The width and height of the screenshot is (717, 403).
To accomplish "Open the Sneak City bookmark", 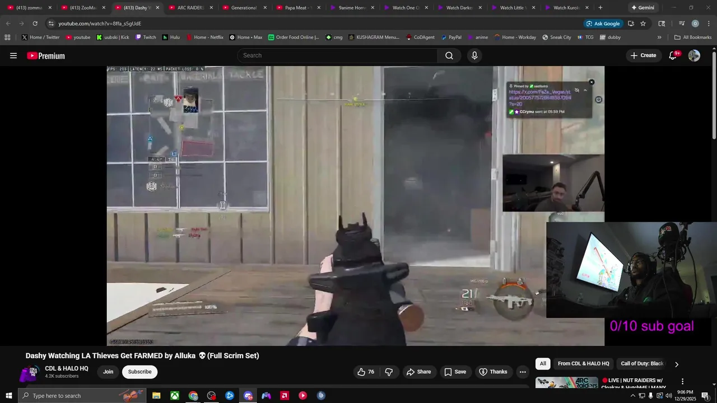I will 556,38.
